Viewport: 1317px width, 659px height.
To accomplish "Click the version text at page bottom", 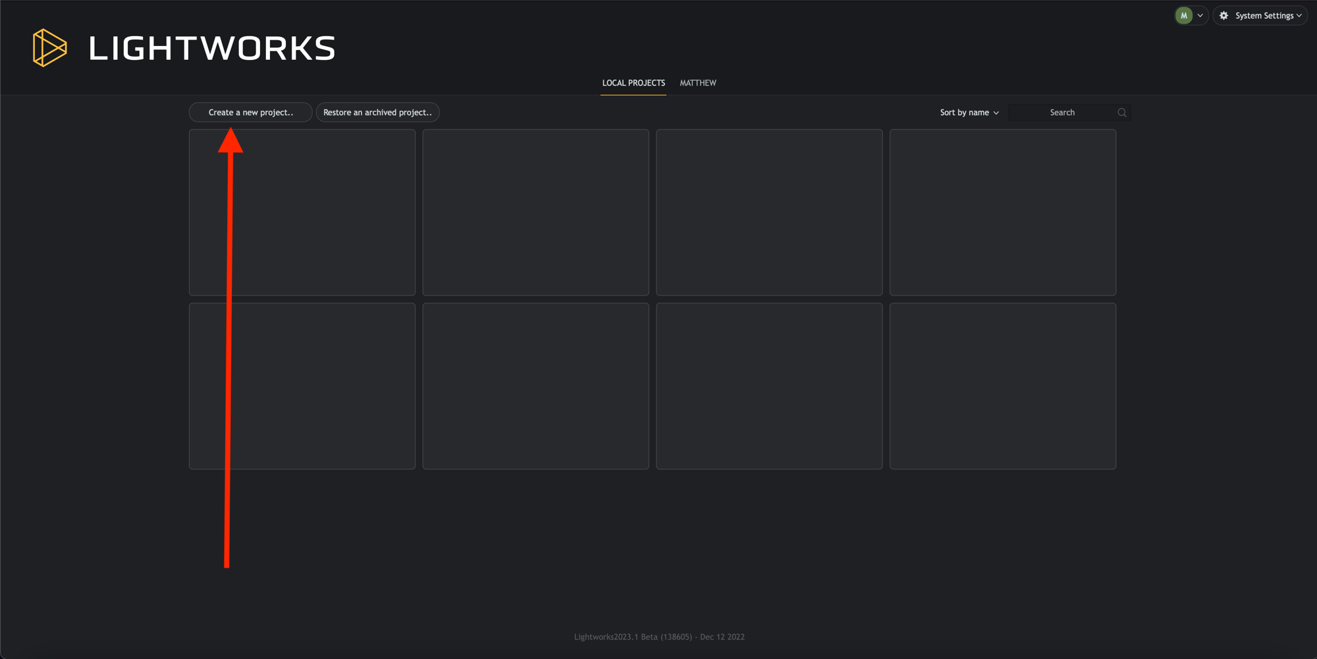I will pos(659,637).
